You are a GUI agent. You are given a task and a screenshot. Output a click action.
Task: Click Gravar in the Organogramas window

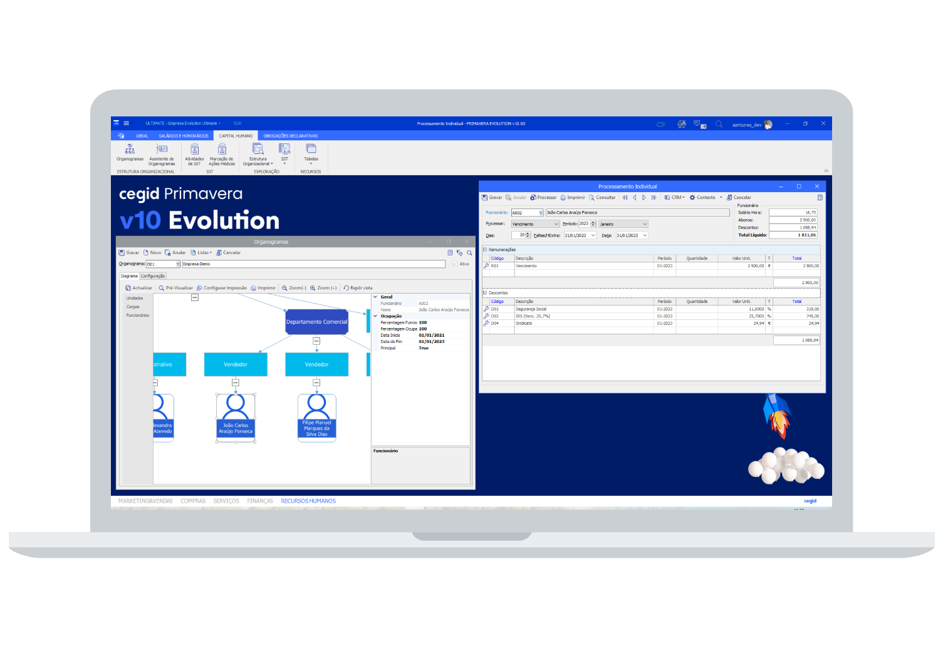(x=129, y=253)
